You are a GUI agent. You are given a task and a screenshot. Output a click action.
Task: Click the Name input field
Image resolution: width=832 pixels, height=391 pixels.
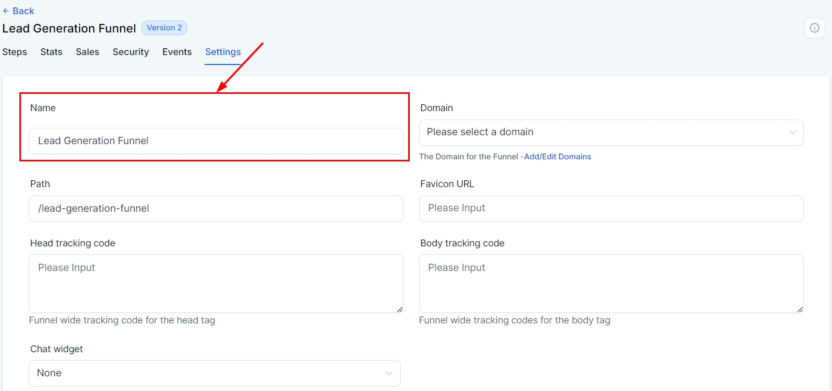pyautogui.click(x=216, y=141)
